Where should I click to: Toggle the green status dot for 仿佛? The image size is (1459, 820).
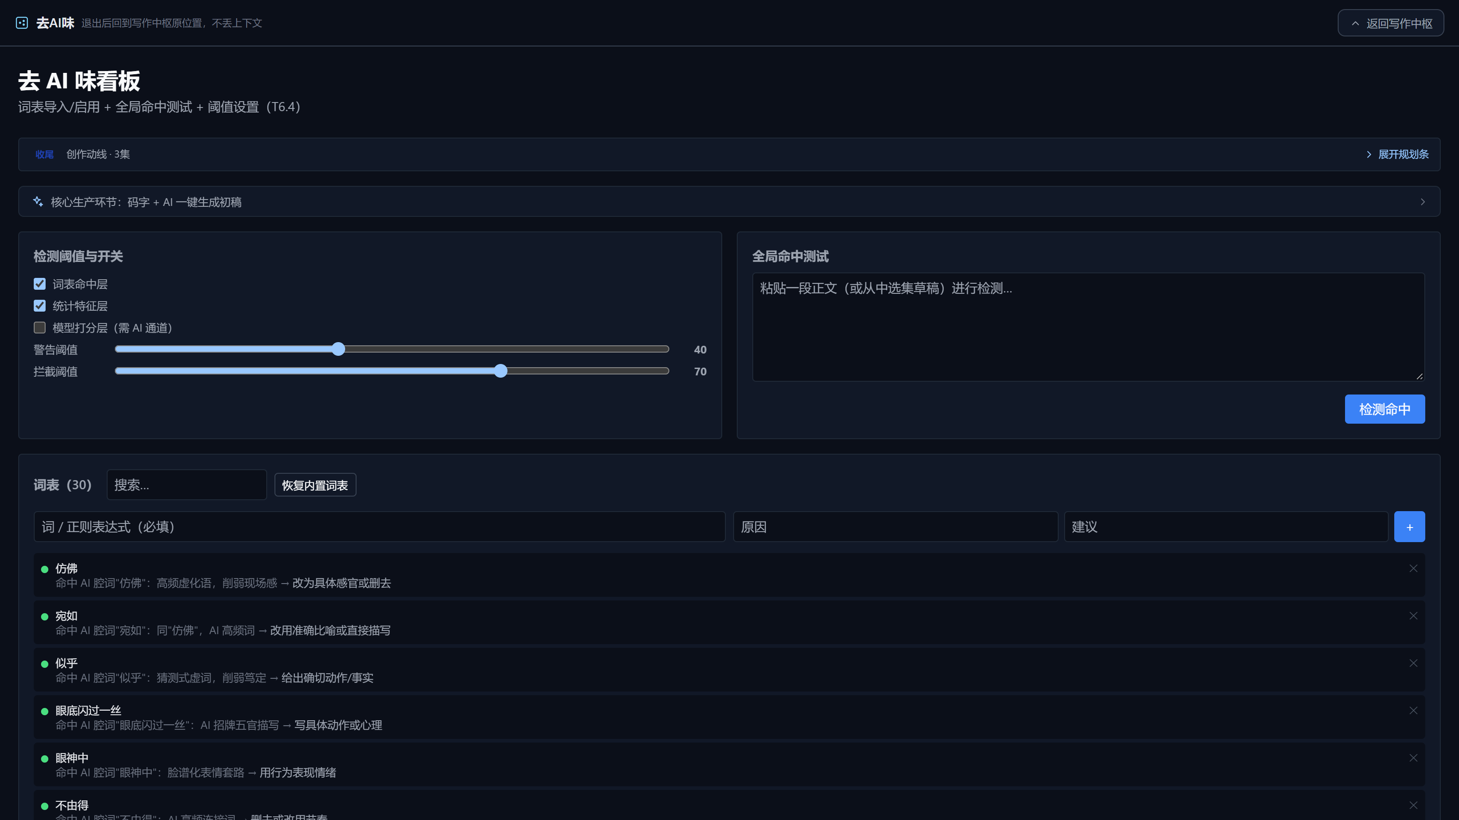(45, 569)
